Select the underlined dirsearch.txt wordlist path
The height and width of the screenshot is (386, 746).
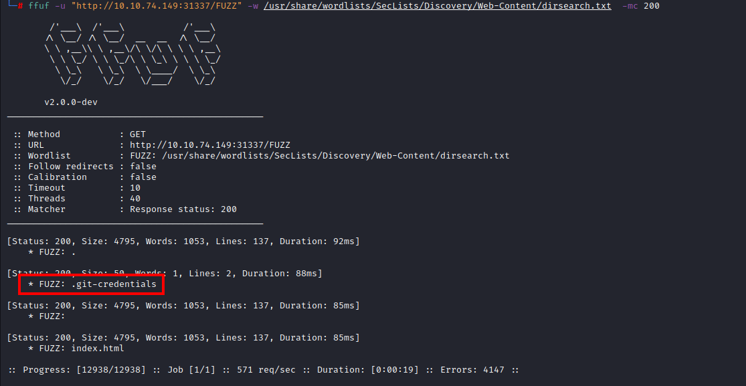(x=437, y=6)
